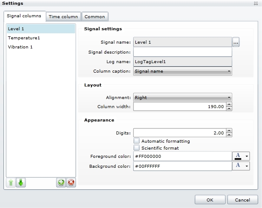The image size is (262, 208).
Task: Add a new signal with green plus icon
Action: pos(61,183)
